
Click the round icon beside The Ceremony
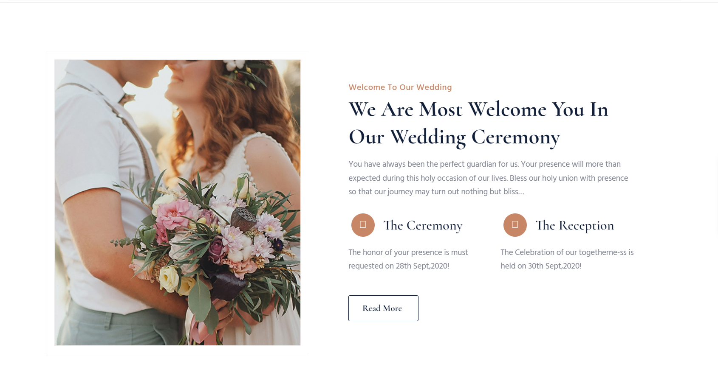tap(363, 225)
